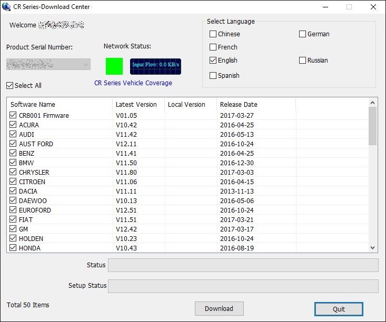Viewport: 386px width, 322px height.
Task: Click the list scroll down arrow
Action: [372, 248]
